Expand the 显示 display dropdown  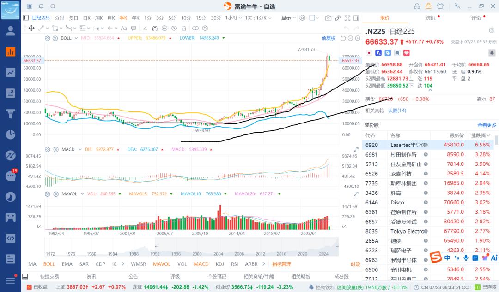[288, 18]
